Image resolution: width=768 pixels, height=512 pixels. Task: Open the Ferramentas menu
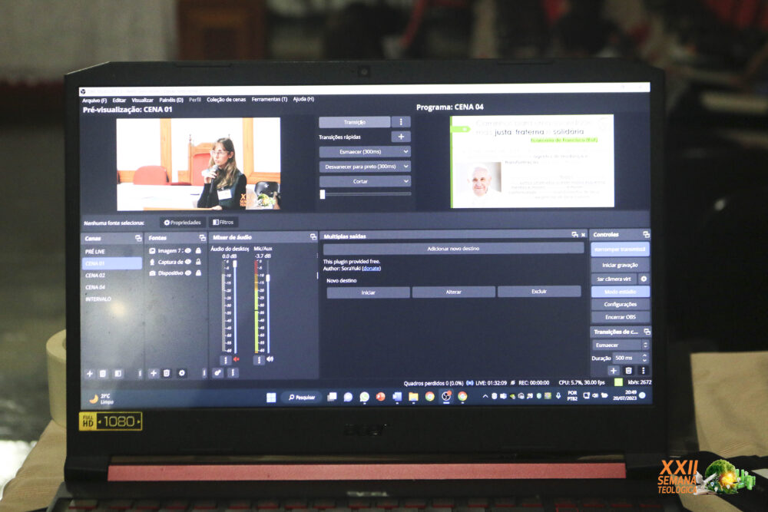pyautogui.click(x=269, y=100)
